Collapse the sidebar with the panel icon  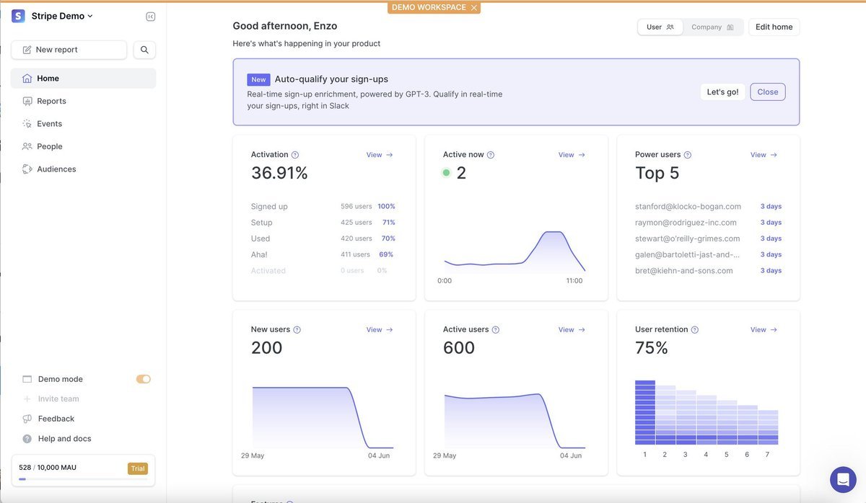[x=150, y=17]
